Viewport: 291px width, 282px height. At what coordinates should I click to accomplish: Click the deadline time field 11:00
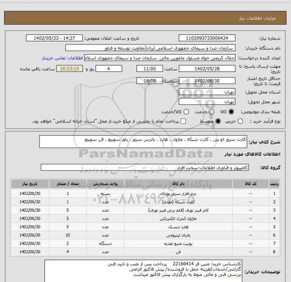click(x=150, y=69)
